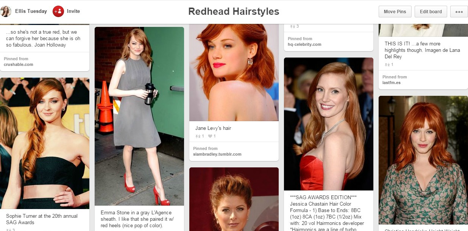The width and height of the screenshot is (468, 231).
Task: Click the Edit board button
Action: coord(431,11)
